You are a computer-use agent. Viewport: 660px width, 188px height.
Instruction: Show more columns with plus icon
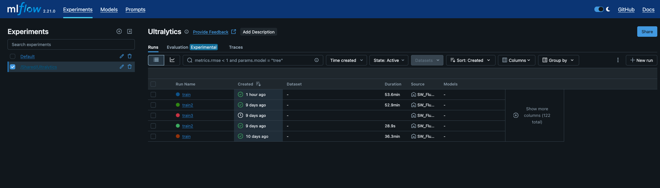point(516,115)
